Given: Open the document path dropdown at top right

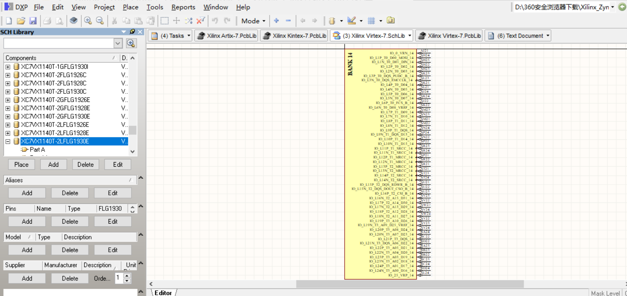Looking at the screenshot, I should pyautogui.click(x=613, y=7).
